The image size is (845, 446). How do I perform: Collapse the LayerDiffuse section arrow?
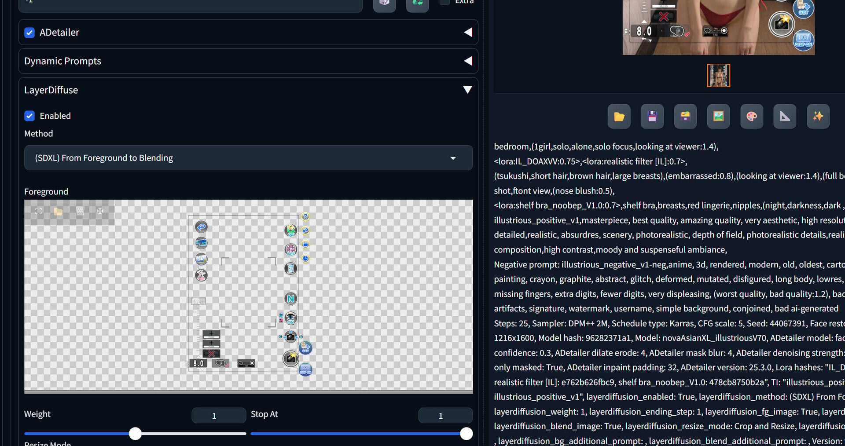(x=468, y=90)
